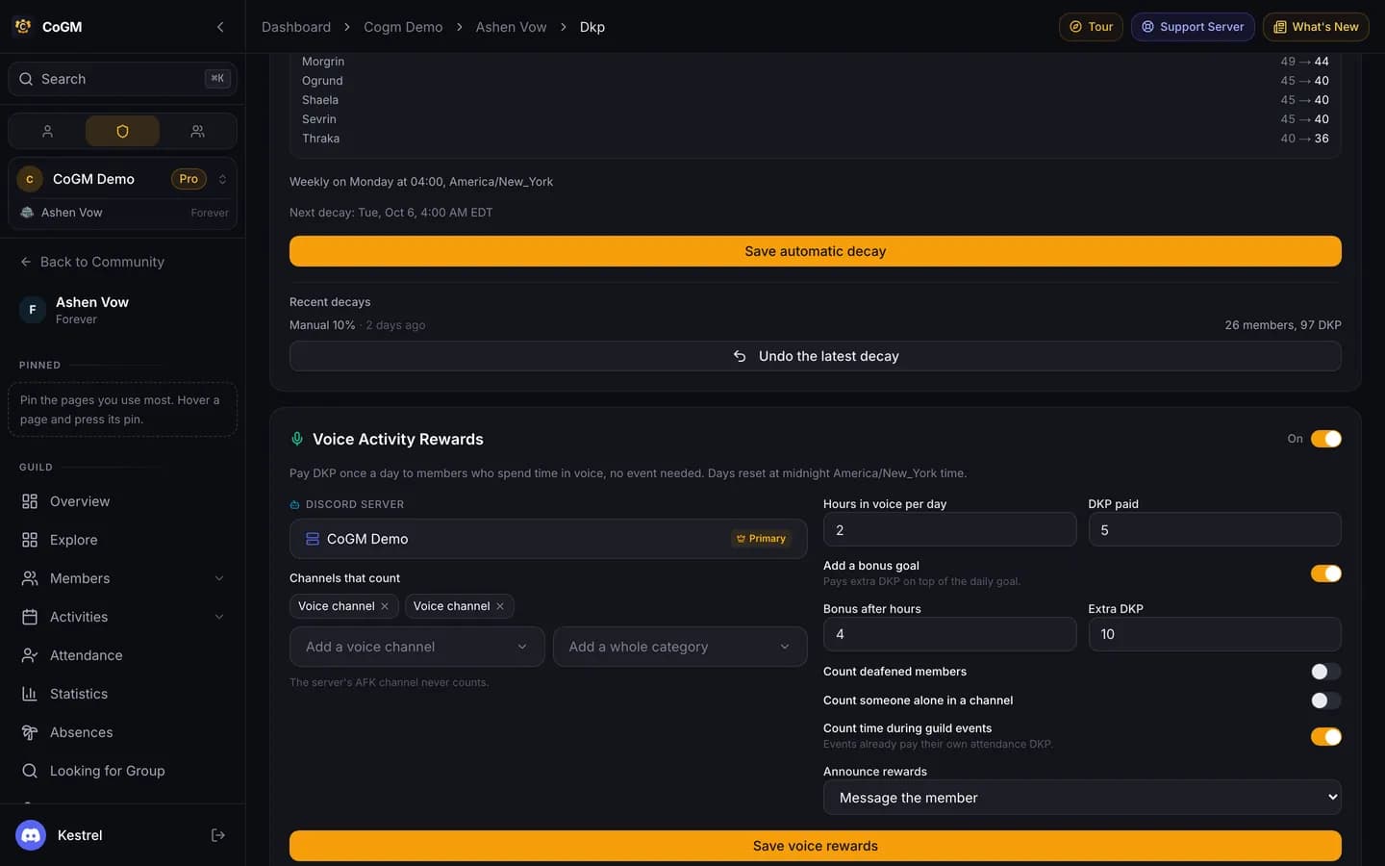Click Undo the latest decay
The image size is (1385, 866).
815,356
